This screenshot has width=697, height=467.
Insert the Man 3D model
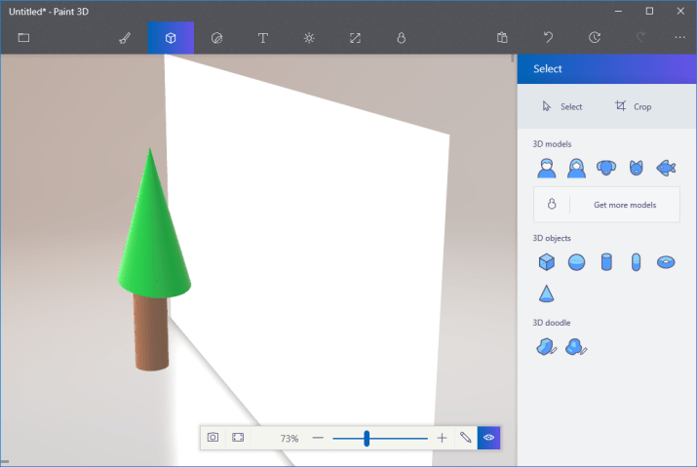tap(546, 168)
